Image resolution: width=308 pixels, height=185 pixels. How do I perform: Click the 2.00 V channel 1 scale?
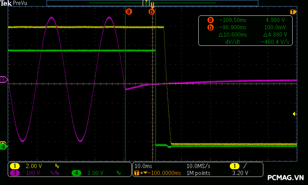(x=34, y=166)
